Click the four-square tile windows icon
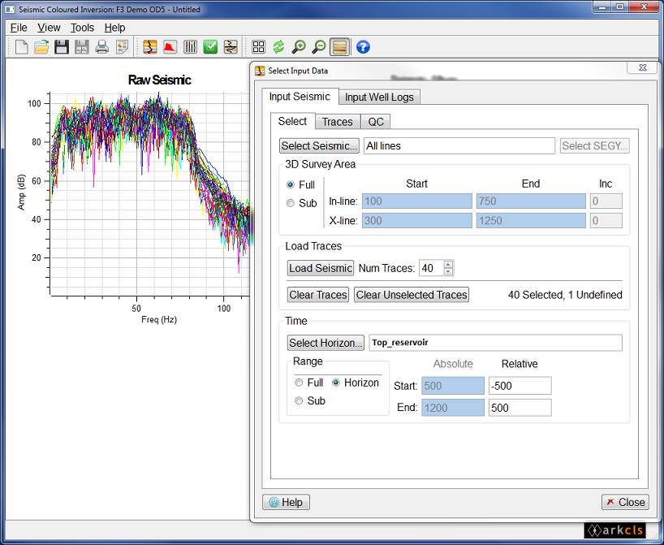Image resolution: width=664 pixels, height=545 pixels. (x=258, y=46)
